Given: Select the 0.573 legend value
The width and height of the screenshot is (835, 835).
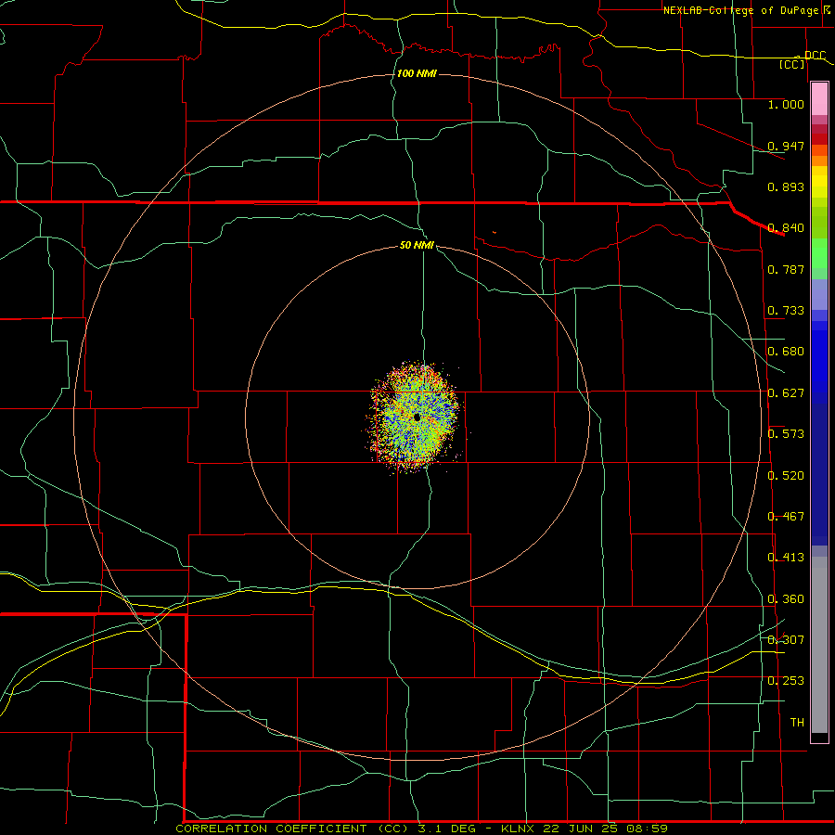Looking at the screenshot, I should coord(786,434).
